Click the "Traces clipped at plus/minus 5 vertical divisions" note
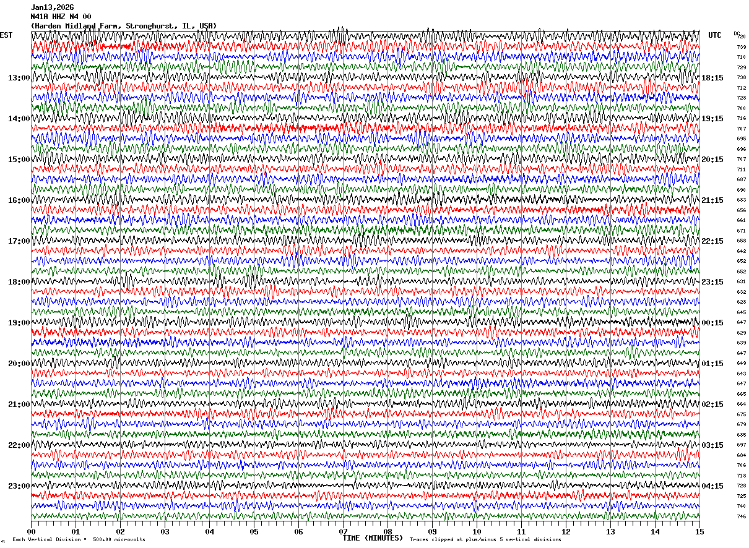Image resolution: width=749 pixels, height=548 pixels. [x=485, y=540]
